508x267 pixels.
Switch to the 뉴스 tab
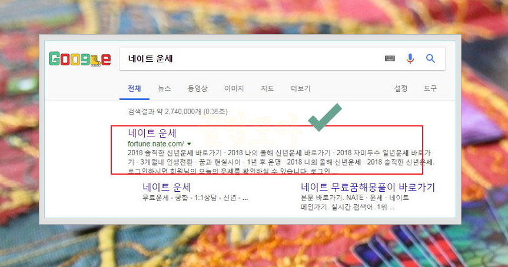(164, 88)
